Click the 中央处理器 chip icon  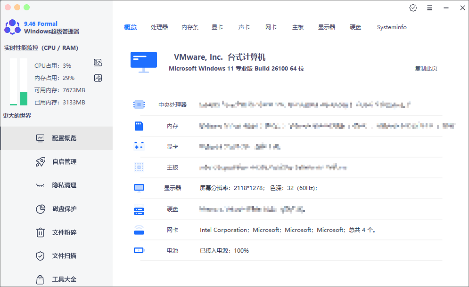139,104
